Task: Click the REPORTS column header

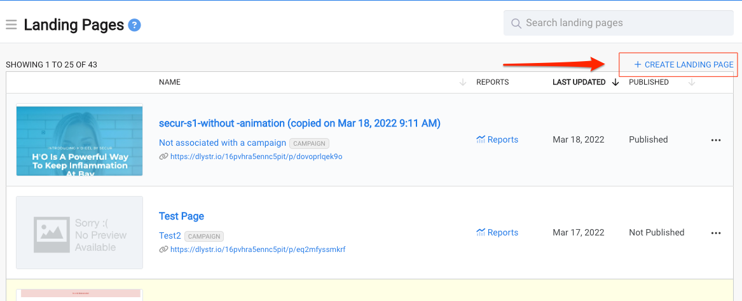Action: pyautogui.click(x=493, y=82)
